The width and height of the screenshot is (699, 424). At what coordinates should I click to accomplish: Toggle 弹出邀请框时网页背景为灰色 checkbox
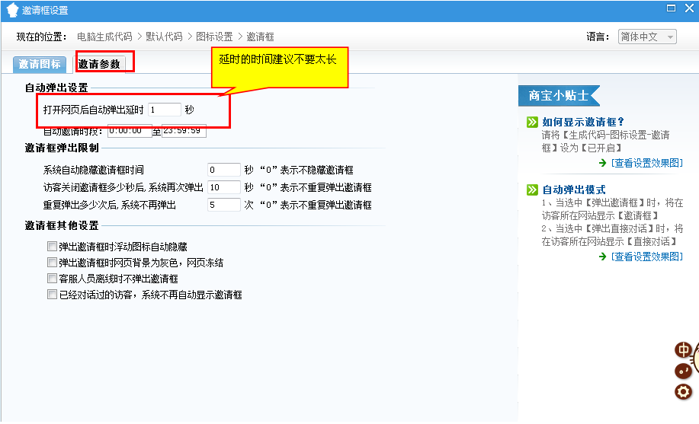[52, 263]
